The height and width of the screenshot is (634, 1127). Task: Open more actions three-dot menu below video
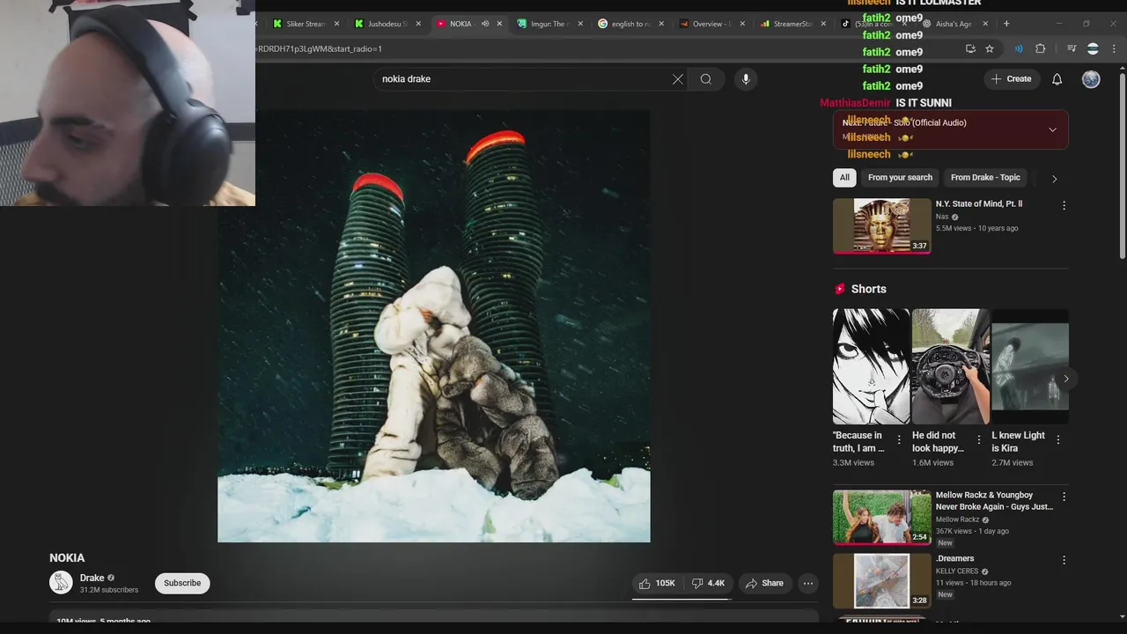pos(808,583)
